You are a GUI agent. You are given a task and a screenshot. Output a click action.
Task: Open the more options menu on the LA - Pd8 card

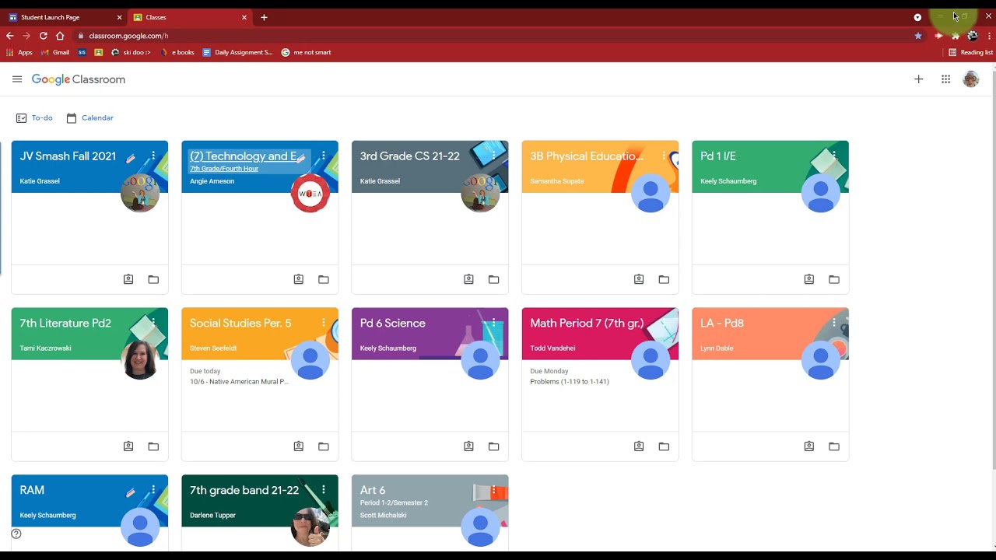pyautogui.click(x=833, y=323)
